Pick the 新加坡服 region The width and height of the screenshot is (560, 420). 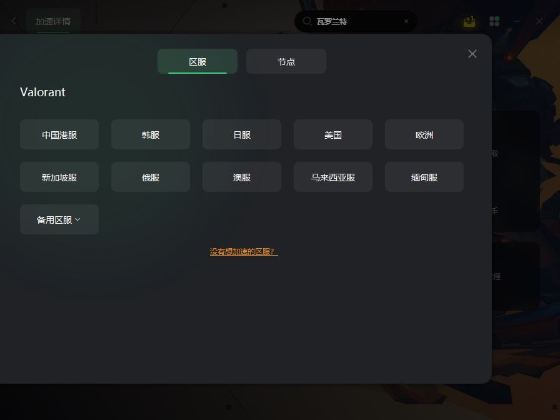pyautogui.click(x=59, y=177)
